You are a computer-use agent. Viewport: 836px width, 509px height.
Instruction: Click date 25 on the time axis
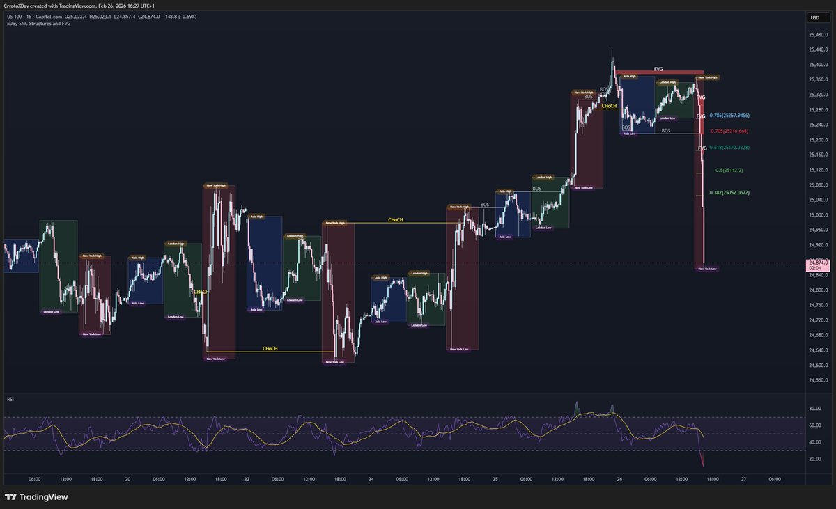495,479
